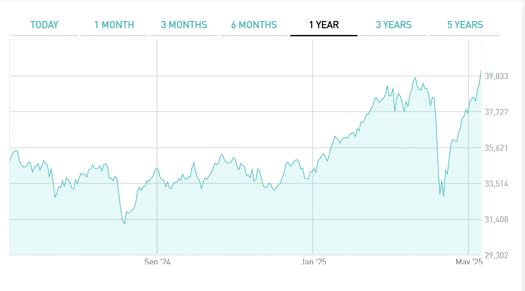Select the 35,621 y-axis value
Screen dimensions: 525x291
pyautogui.click(x=496, y=148)
